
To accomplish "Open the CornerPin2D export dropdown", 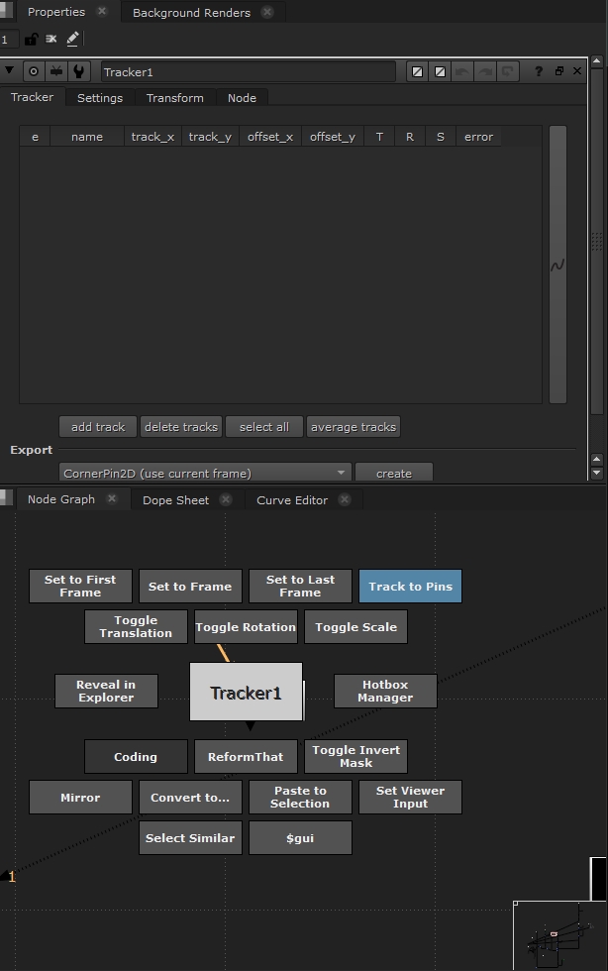I will [206, 474].
